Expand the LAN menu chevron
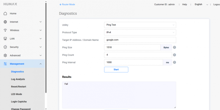 click(x=41, y=39)
